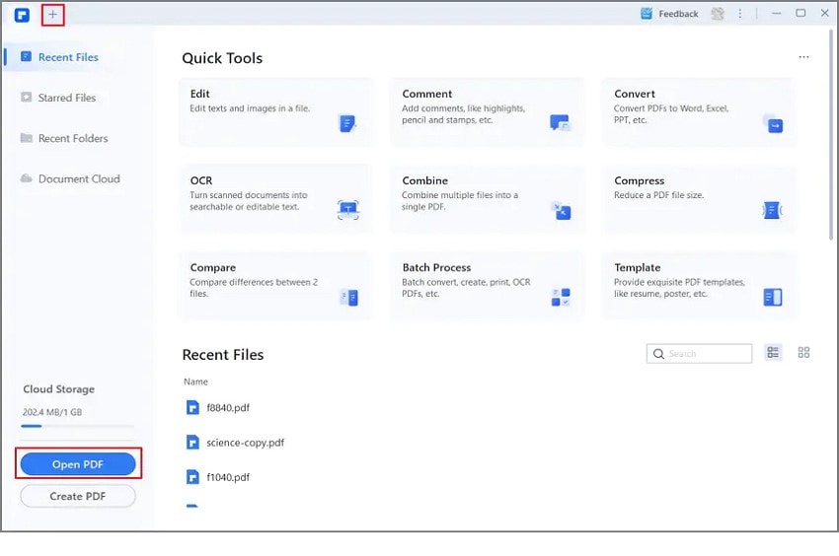Click the Template layout icon
The height and width of the screenshot is (556, 839).
pyautogui.click(x=773, y=298)
